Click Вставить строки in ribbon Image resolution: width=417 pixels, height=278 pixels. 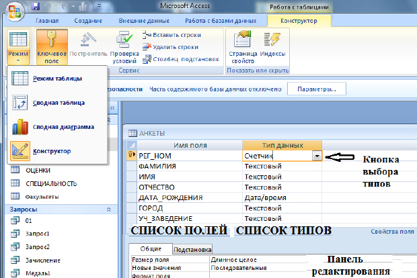[175, 34]
